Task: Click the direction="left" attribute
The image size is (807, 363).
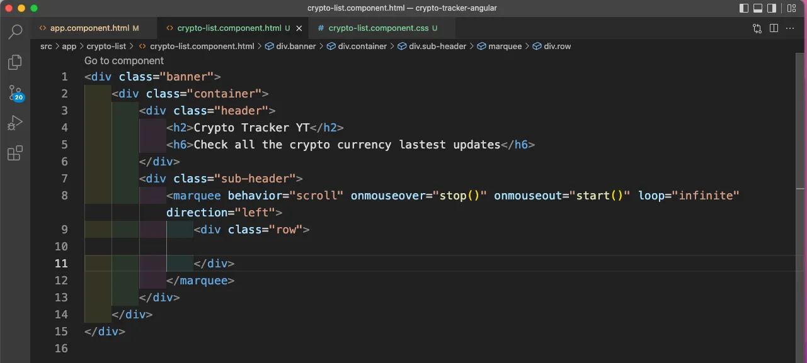Action: pos(221,213)
